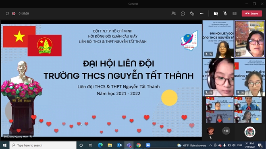Open Google Chrome from taskbar
This screenshot has height=149, width=266.
tap(138, 145)
